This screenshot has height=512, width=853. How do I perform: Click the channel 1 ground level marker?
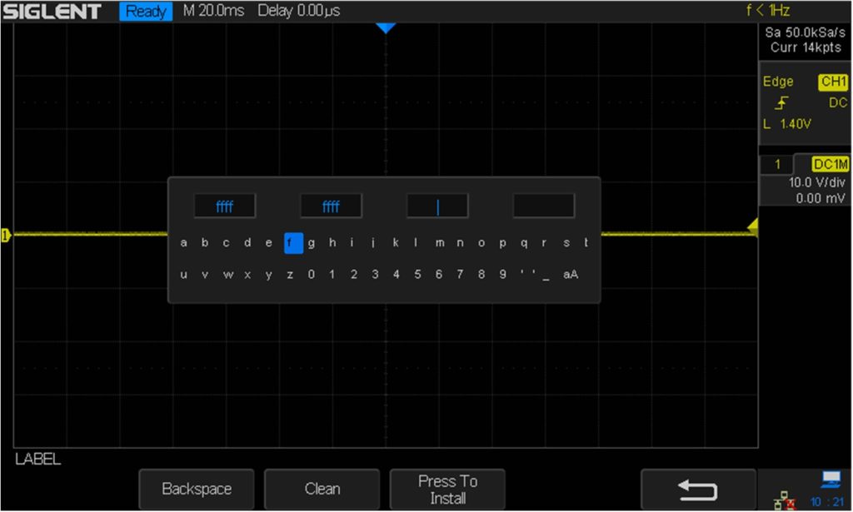(x=5, y=236)
